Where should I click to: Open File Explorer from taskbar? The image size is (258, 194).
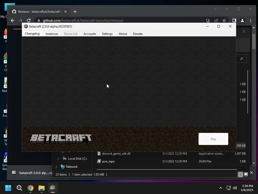(x=42, y=188)
